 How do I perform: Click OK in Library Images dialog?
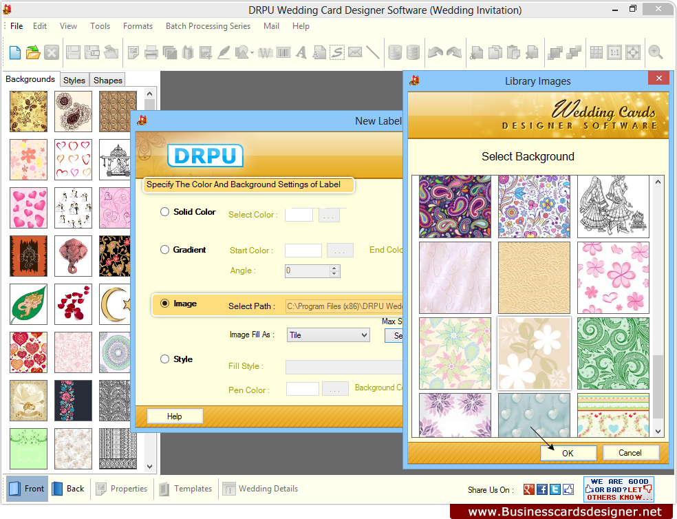[568, 454]
